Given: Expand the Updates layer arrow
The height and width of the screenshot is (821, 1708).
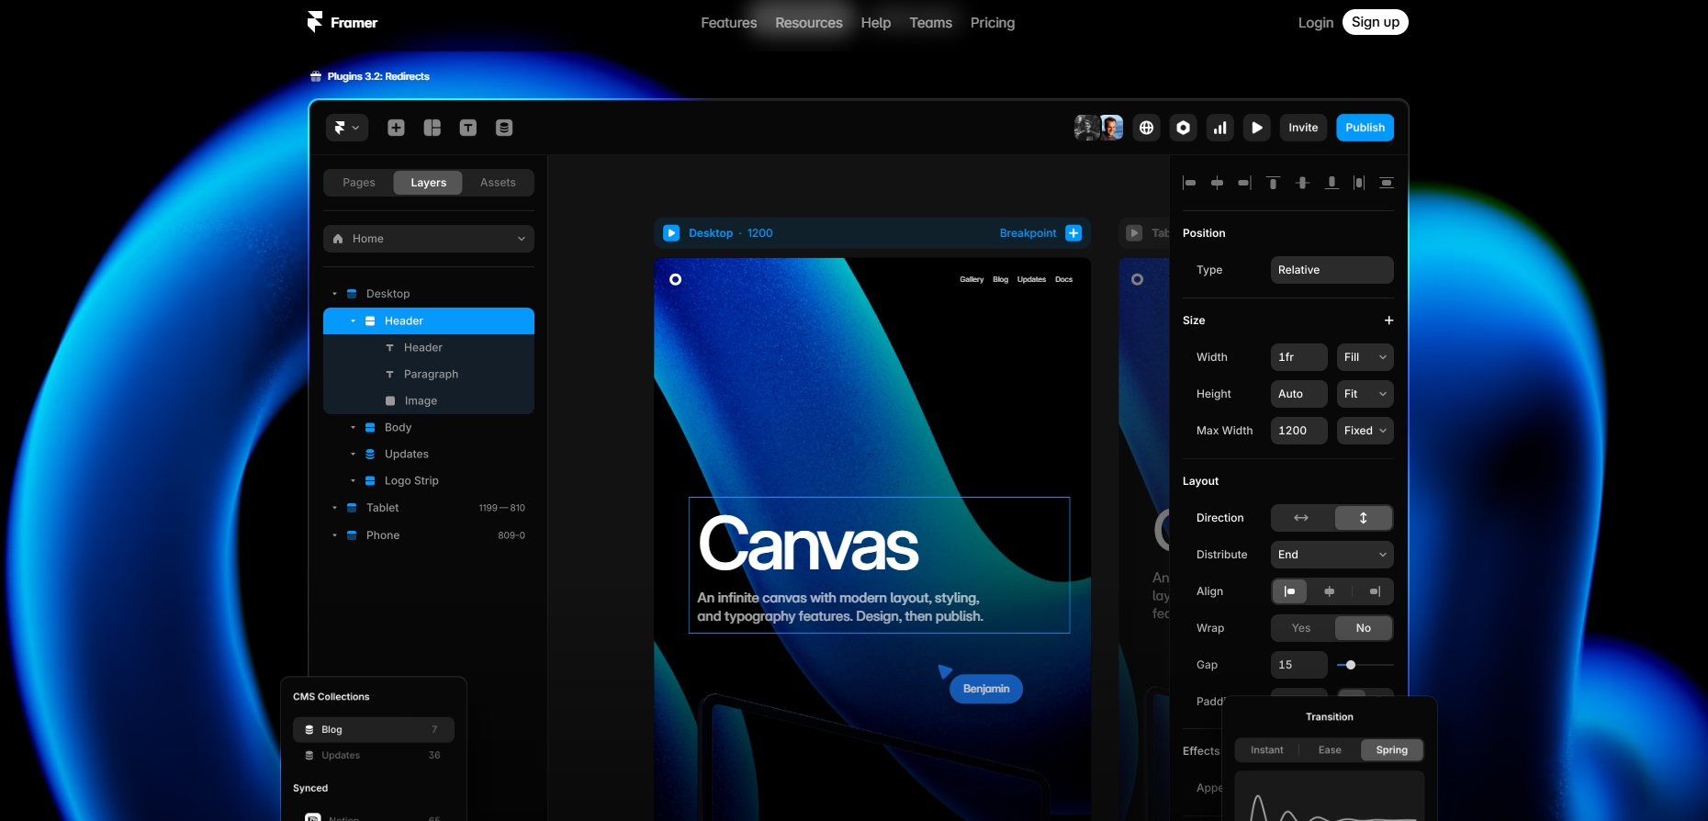Looking at the screenshot, I should click(x=353, y=454).
